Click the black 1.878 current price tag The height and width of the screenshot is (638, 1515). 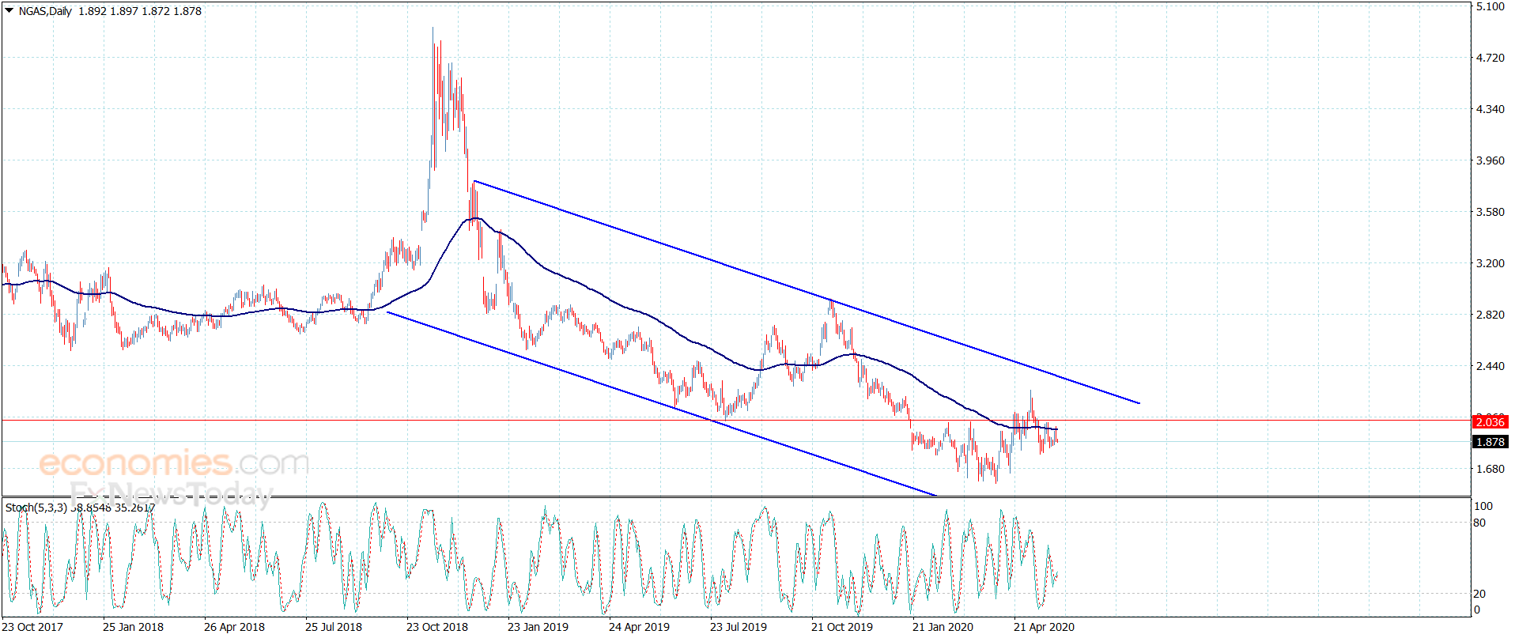tap(1490, 442)
